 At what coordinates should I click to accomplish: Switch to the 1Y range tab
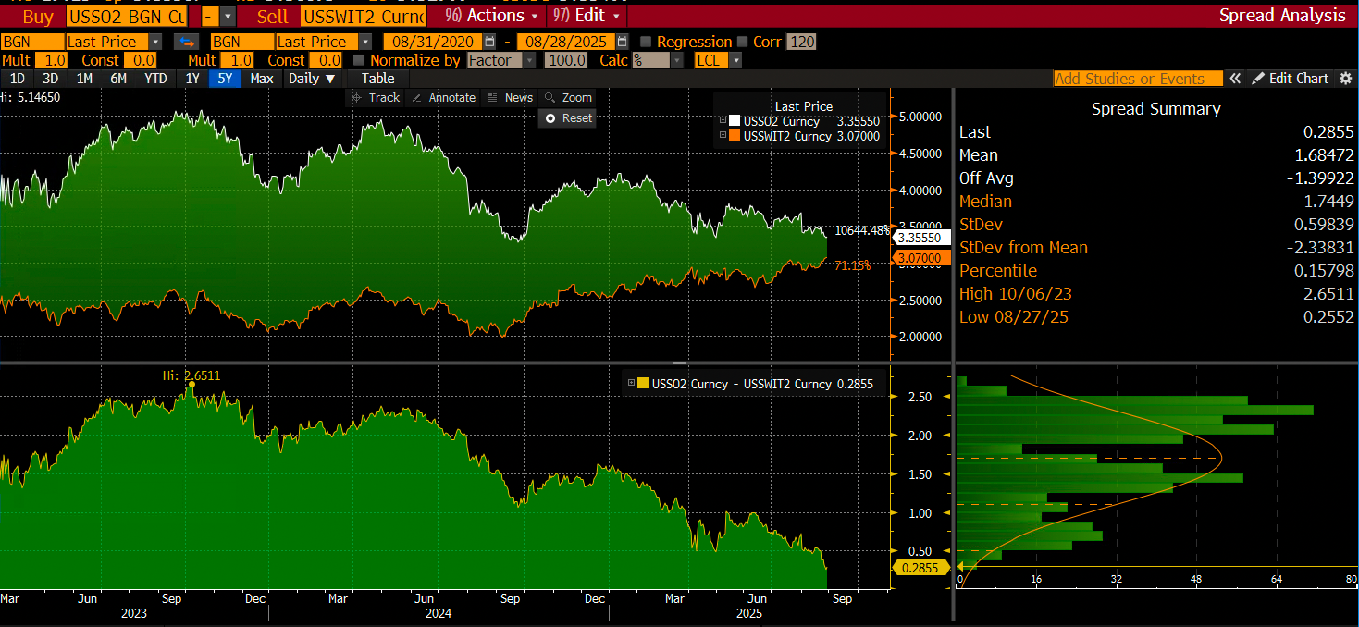(x=192, y=79)
